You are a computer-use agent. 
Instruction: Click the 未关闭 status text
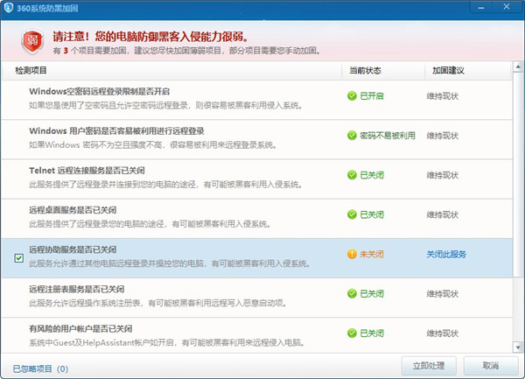pos(372,254)
